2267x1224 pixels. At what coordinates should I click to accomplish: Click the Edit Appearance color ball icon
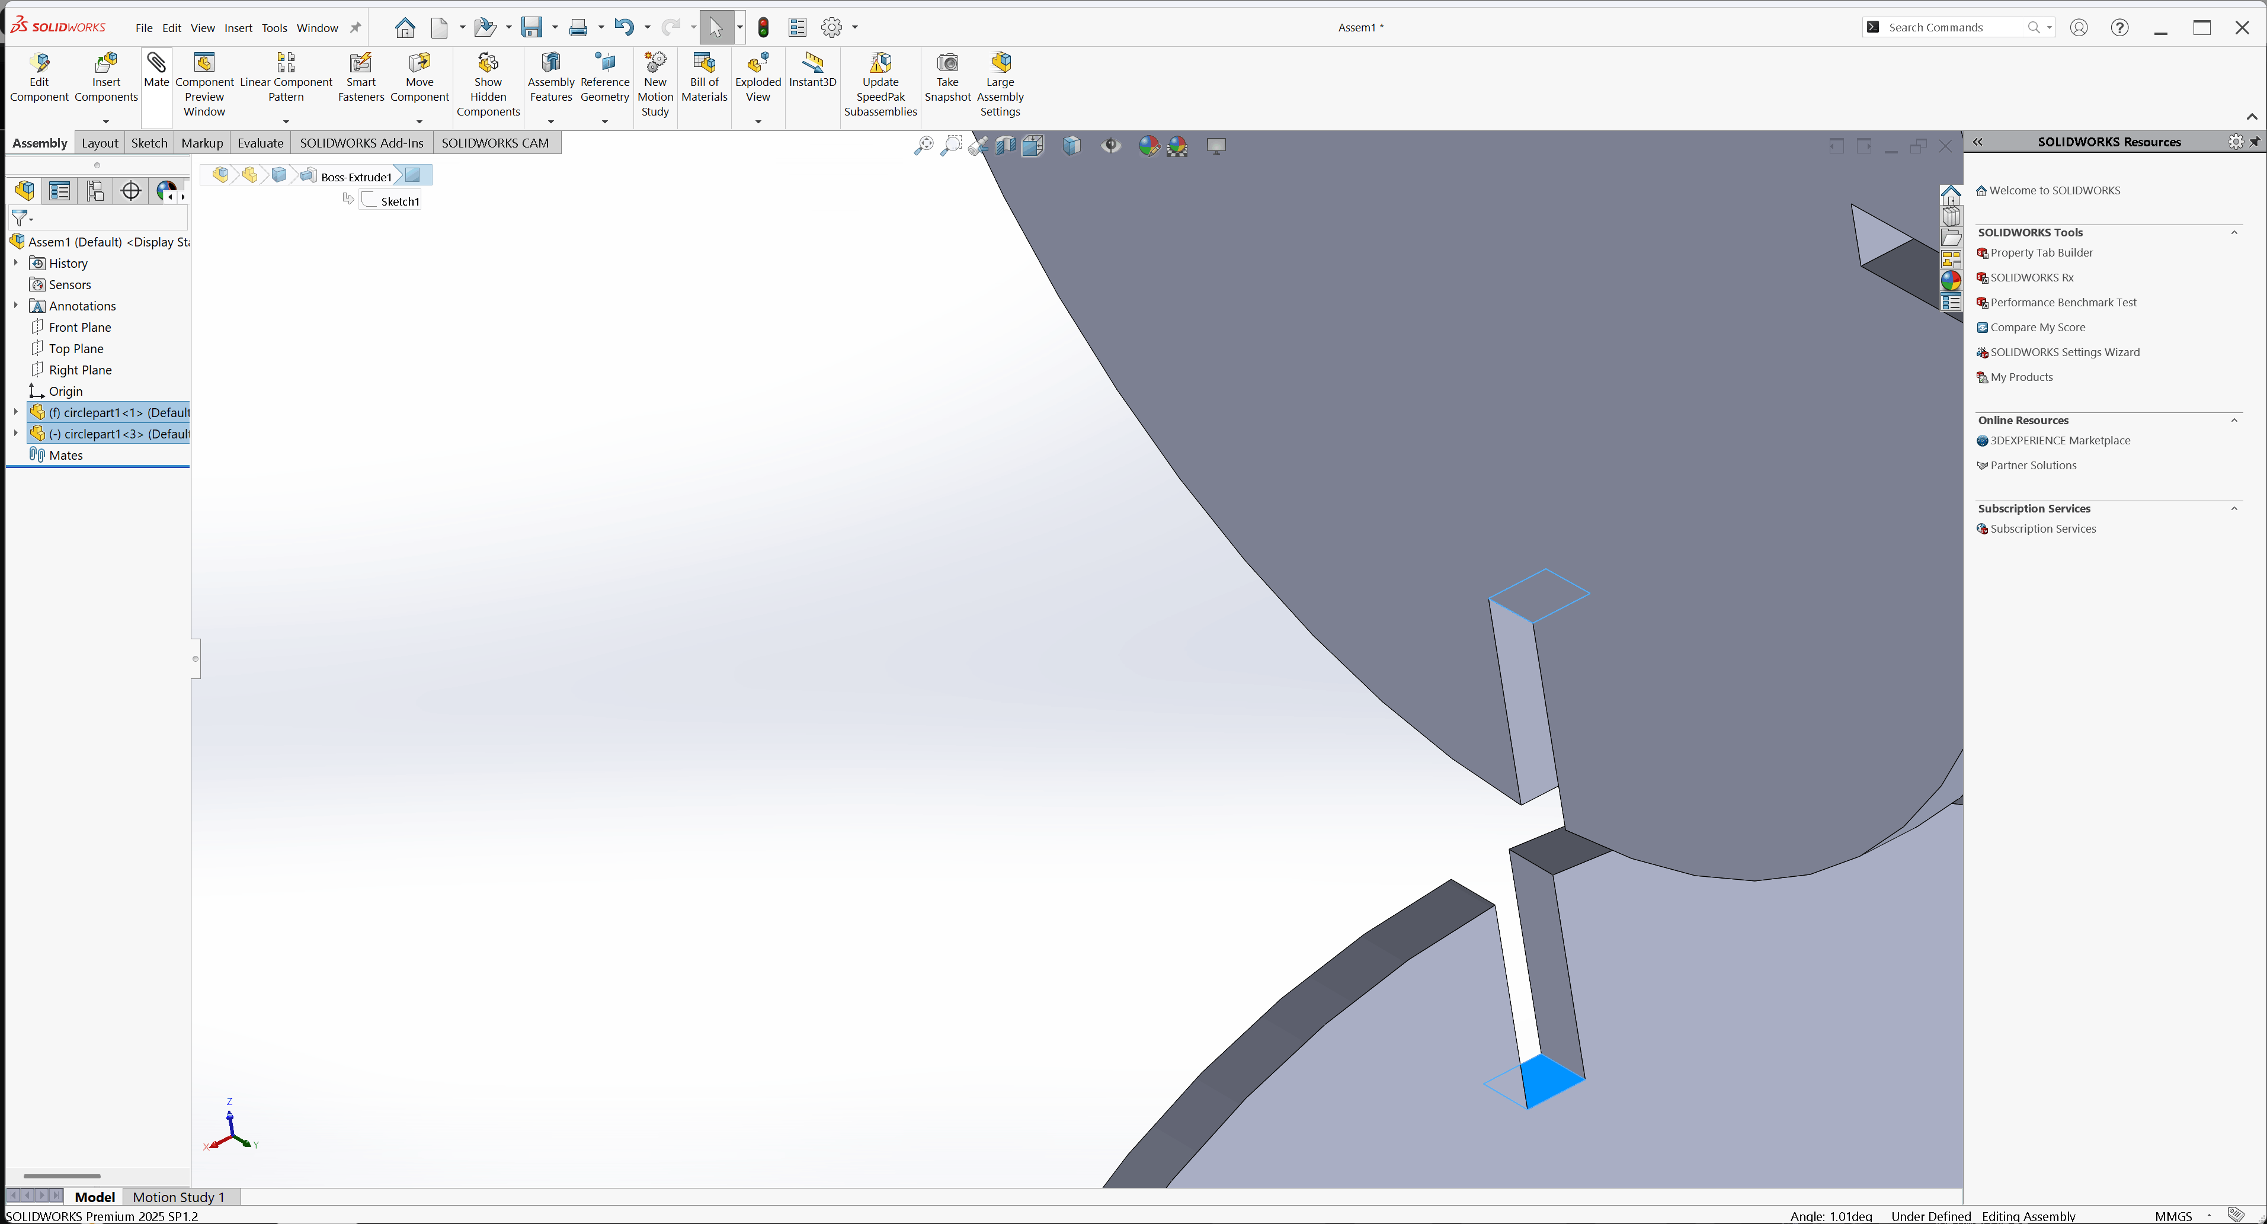pyautogui.click(x=1148, y=146)
